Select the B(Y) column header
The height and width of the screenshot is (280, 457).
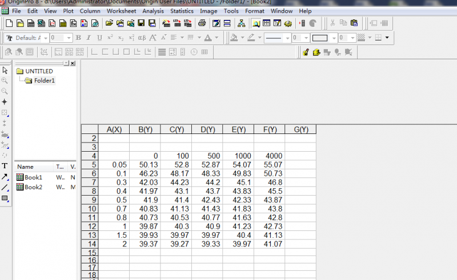(145, 129)
